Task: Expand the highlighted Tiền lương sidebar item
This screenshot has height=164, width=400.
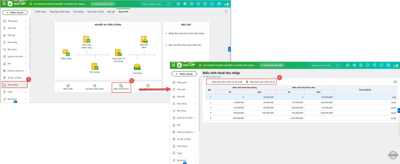Action: click(x=14, y=85)
